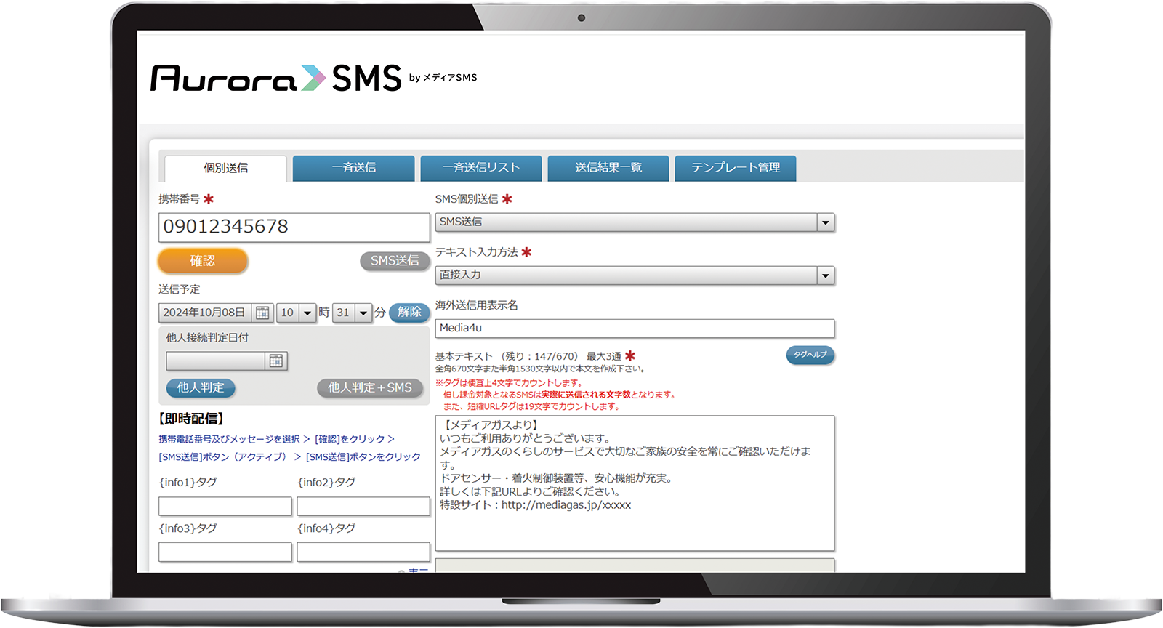Open the calendar icon for 他人接続判定日付
This screenshot has height=628, width=1163.
click(x=276, y=361)
